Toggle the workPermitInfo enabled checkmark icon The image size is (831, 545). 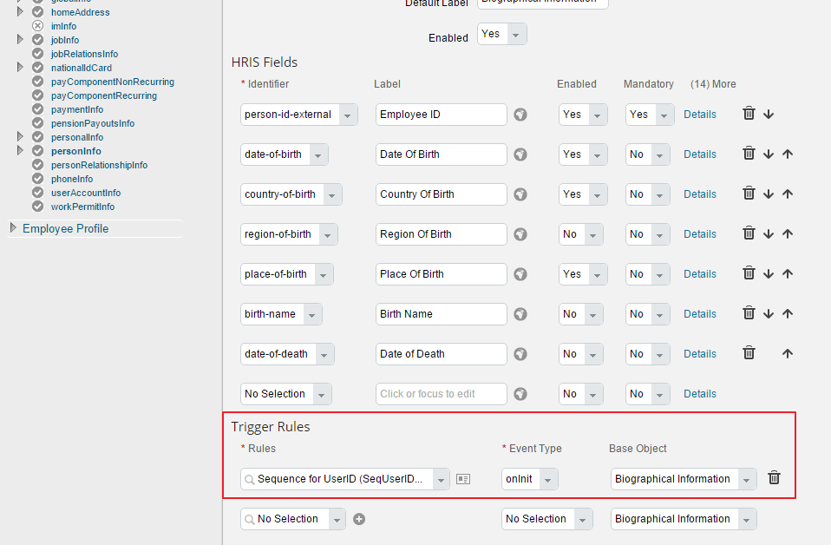(37, 207)
